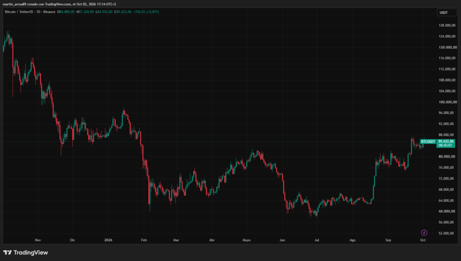Click the TradingView logo

click(x=26, y=252)
